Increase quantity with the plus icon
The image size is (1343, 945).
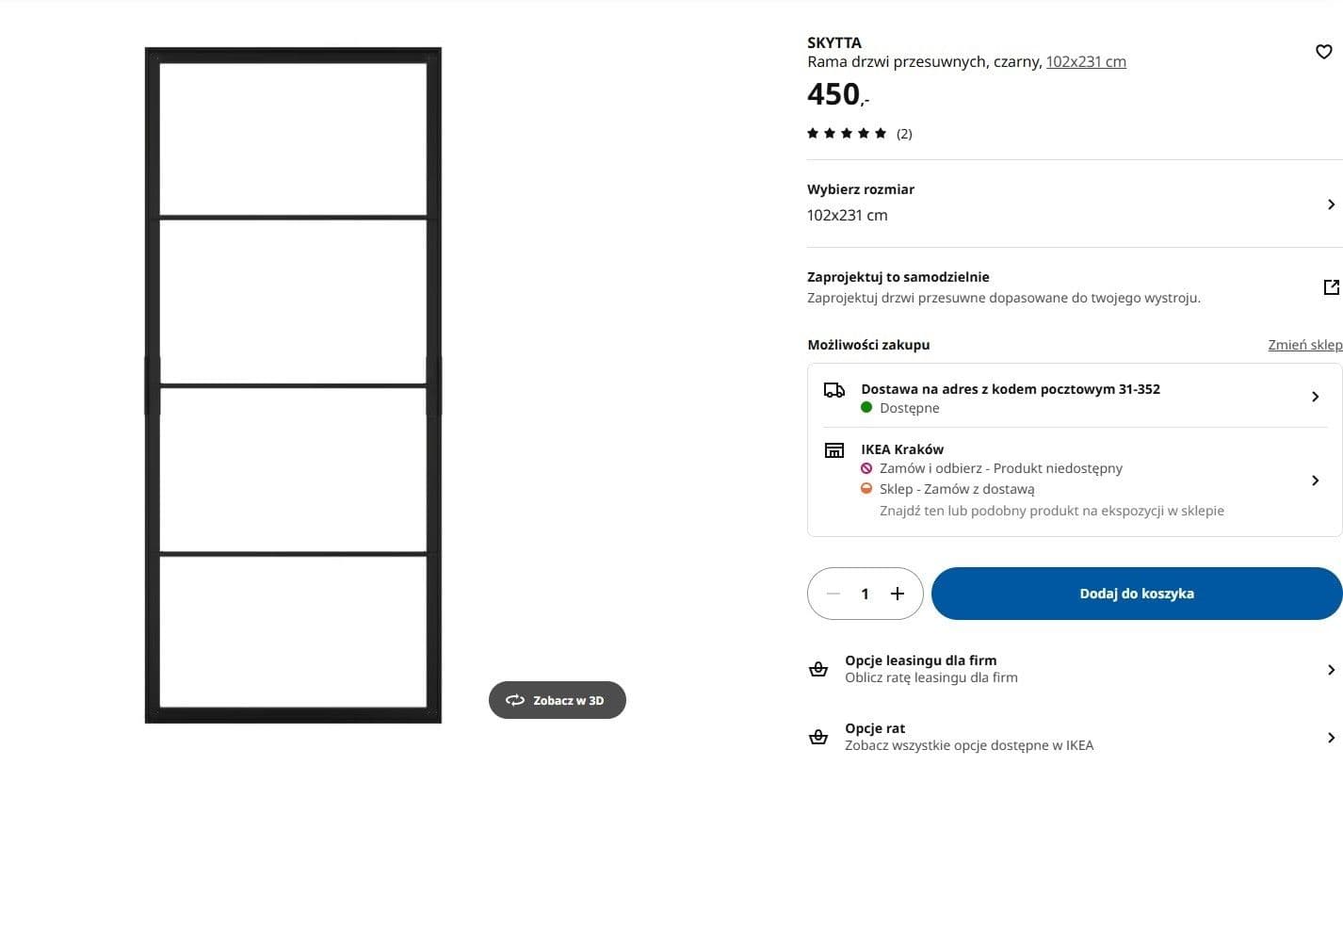898,594
